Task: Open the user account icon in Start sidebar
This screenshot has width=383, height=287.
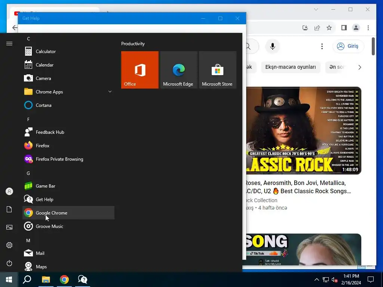Action: point(9,191)
